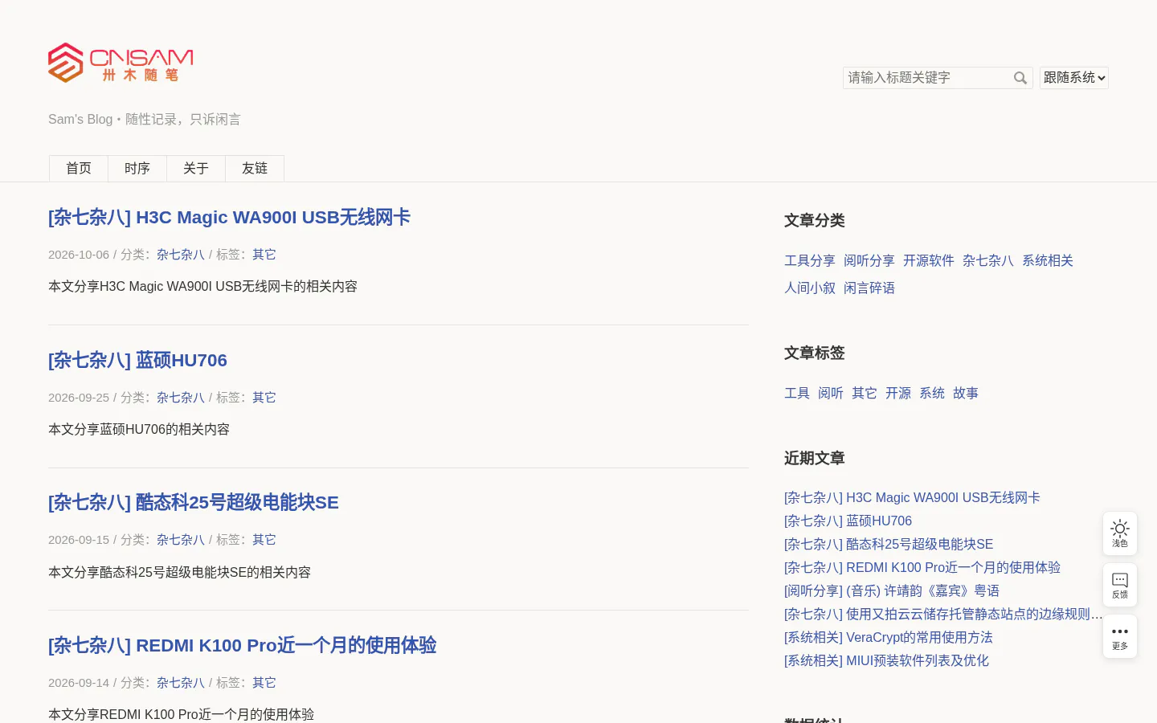Click 杂七杂八 category of the 蓝硕HU706 post
The width and height of the screenshot is (1157, 723).
(x=181, y=398)
